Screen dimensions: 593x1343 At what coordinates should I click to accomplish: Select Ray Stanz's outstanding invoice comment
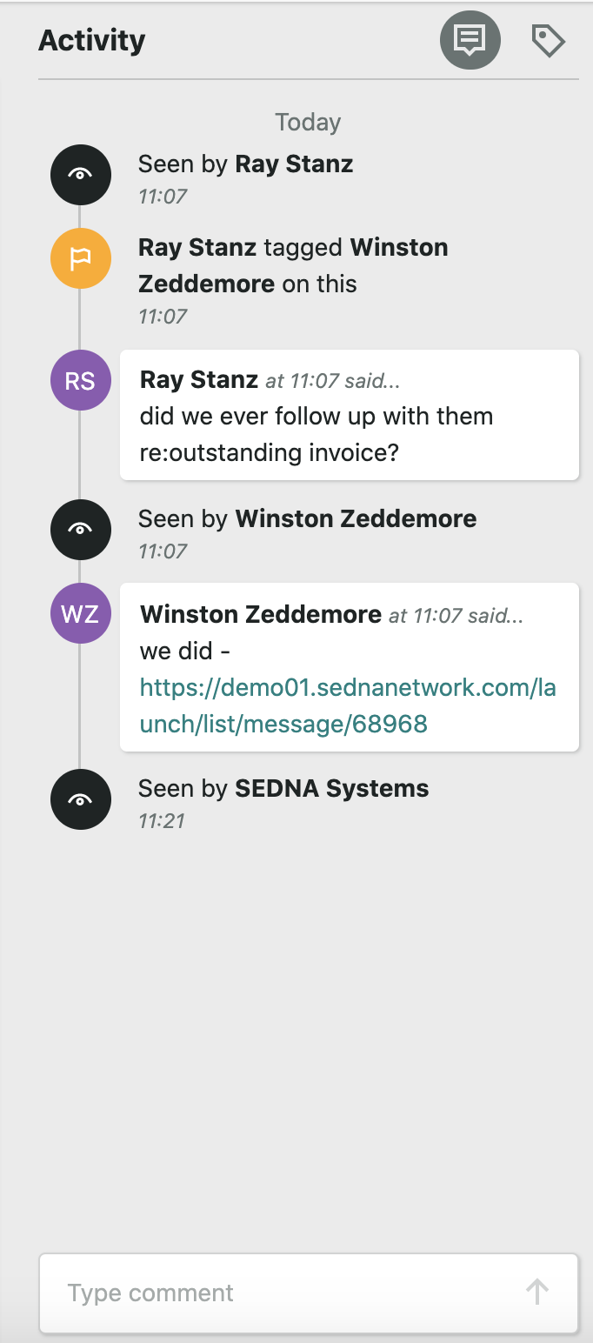pos(350,415)
